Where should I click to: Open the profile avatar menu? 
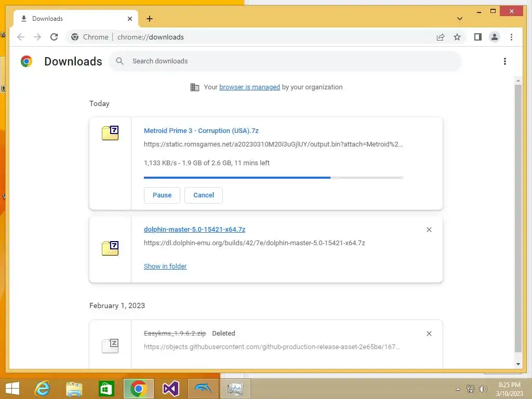click(x=495, y=37)
